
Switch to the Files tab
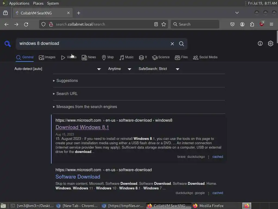(x=181, y=57)
